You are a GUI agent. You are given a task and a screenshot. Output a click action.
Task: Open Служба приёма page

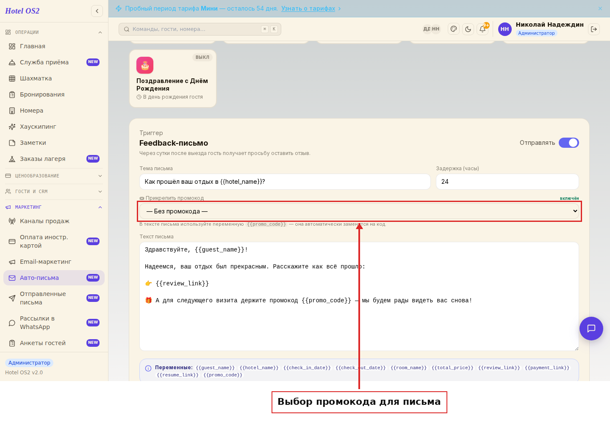pyautogui.click(x=54, y=62)
